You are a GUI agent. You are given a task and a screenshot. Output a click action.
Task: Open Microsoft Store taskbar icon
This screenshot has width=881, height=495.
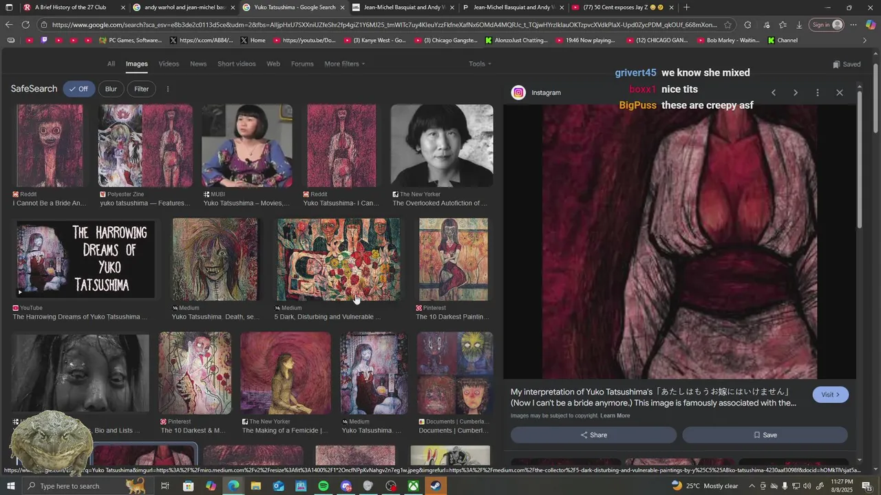pos(189,486)
